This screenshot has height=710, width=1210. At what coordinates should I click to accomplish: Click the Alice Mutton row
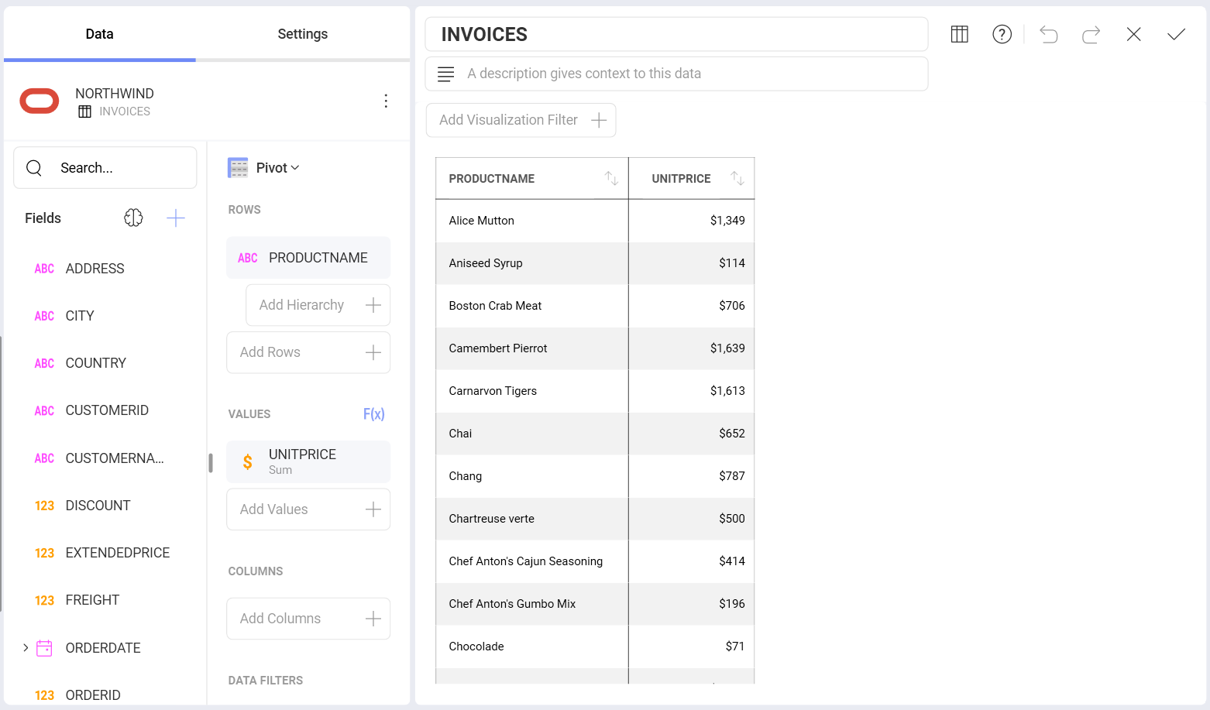[595, 221]
